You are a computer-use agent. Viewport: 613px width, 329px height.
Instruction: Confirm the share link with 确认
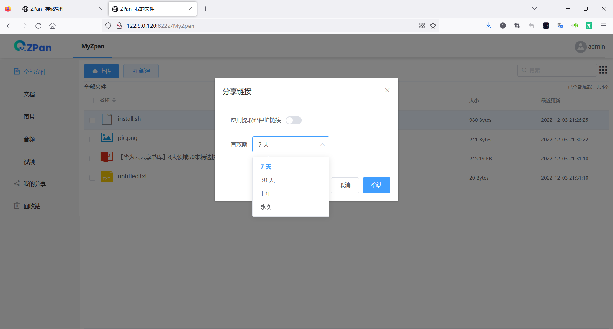376,185
